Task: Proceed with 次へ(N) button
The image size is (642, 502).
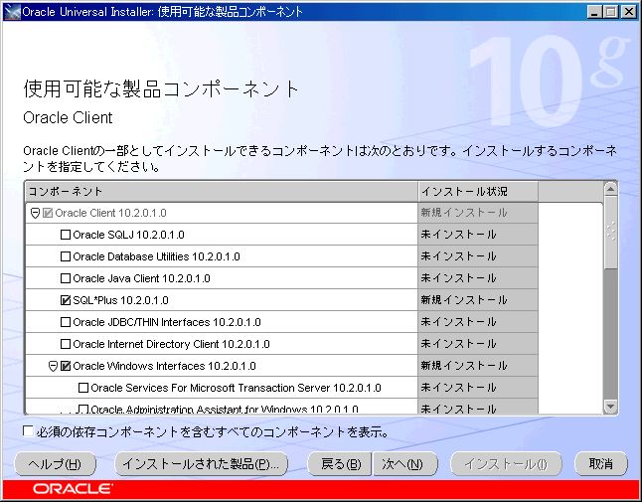Action: (x=404, y=464)
